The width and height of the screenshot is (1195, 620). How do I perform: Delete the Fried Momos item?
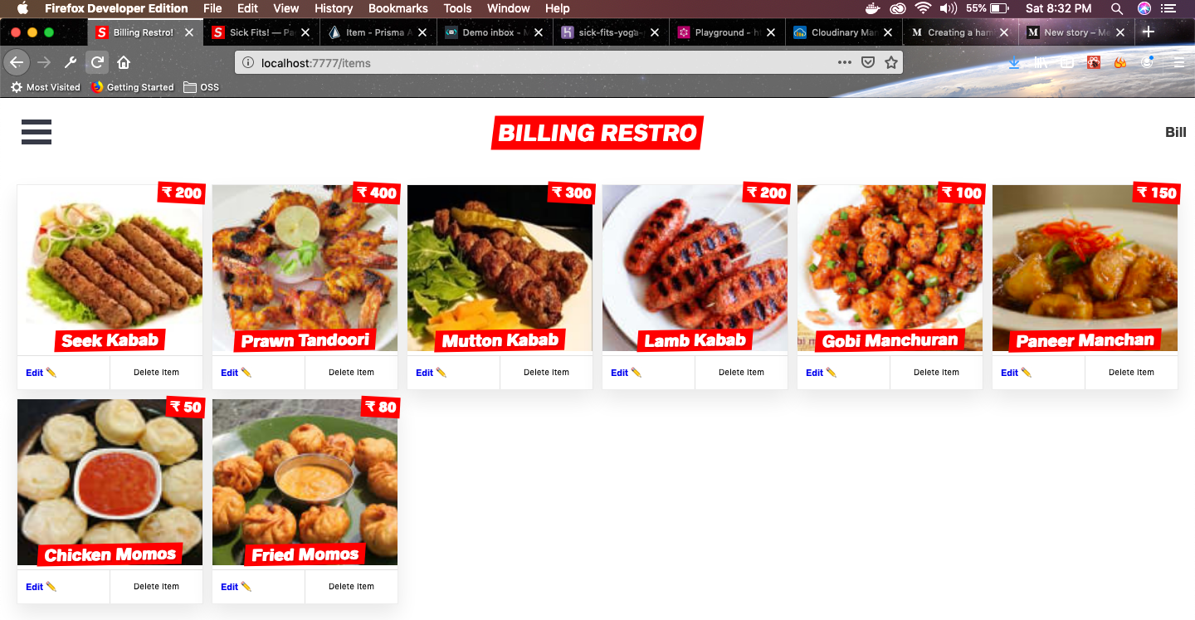point(352,587)
